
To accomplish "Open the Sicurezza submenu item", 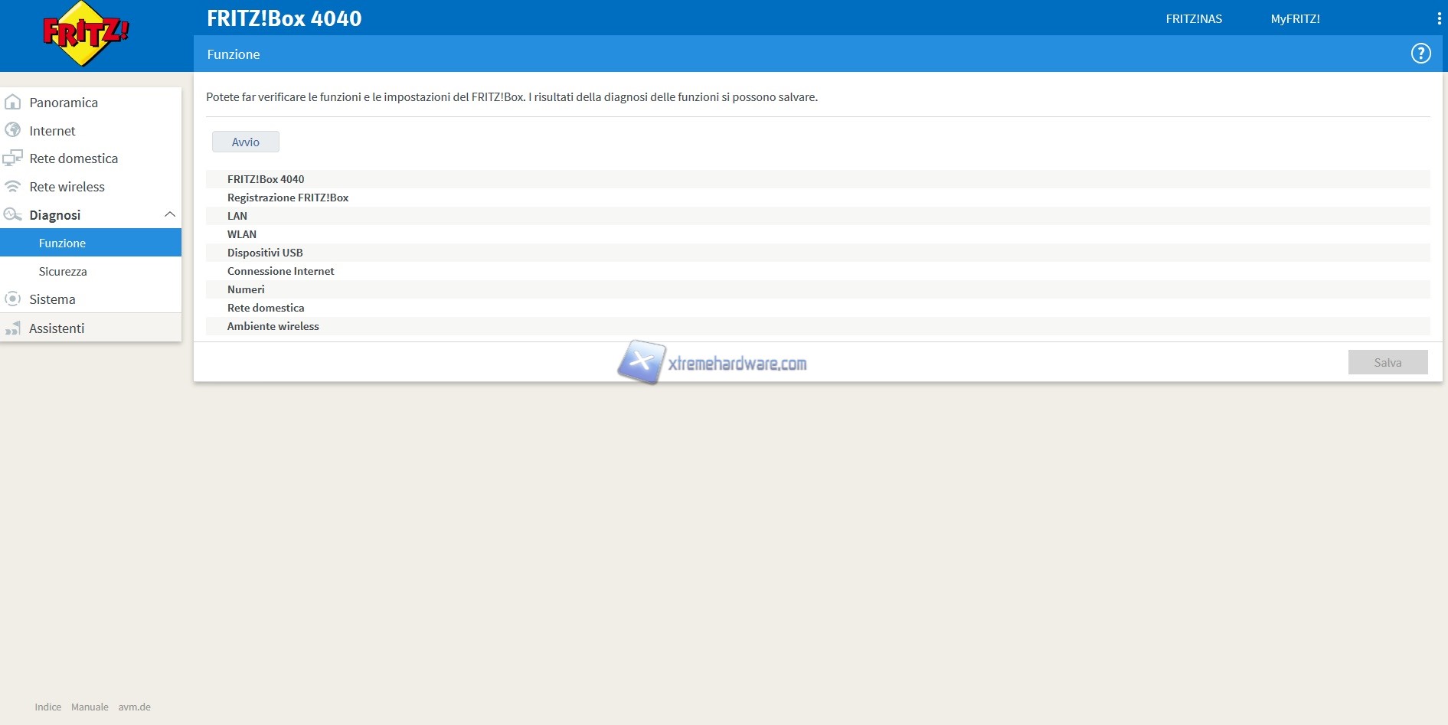I will click(63, 271).
